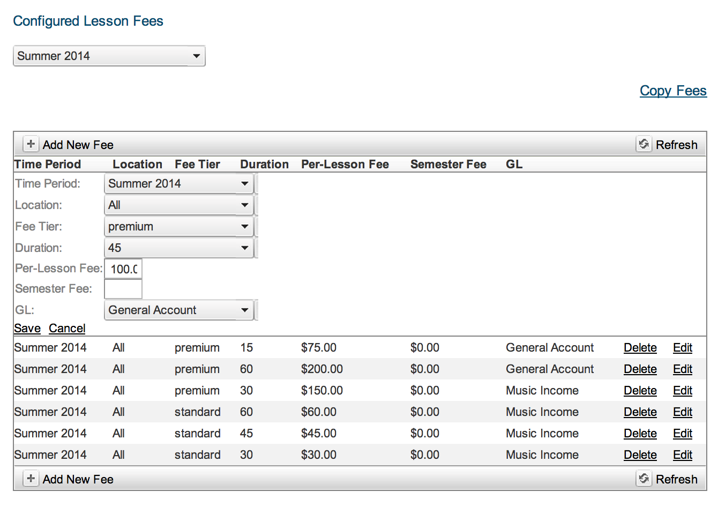
Task: Cancel the fee edit form
Action: (x=67, y=329)
